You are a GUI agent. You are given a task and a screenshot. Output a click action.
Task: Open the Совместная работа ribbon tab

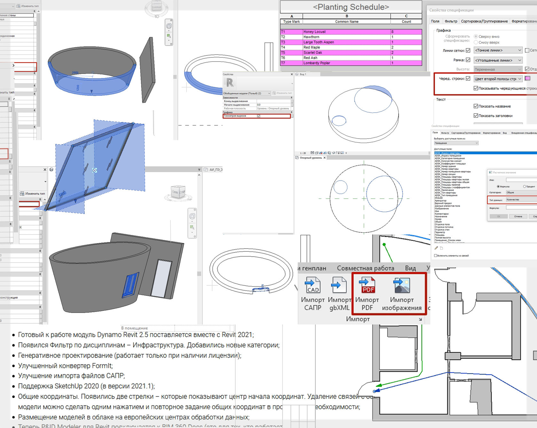365,268
